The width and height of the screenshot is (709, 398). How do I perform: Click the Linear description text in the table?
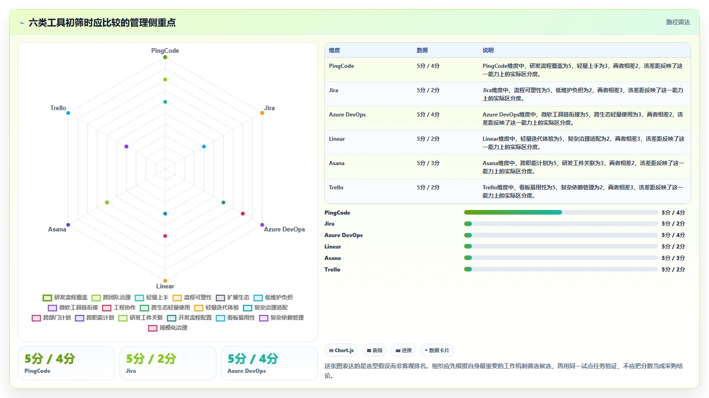[x=584, y=143]
